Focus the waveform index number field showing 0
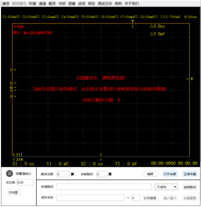This screenshot has height=207, width=201. [x=136, y=198]
